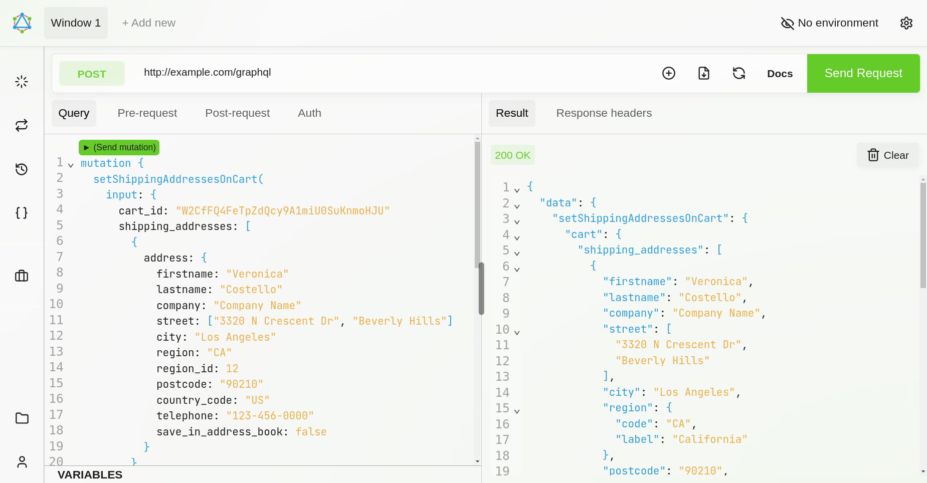The height and width of the screenshot is (483, 927).
Task: Click the curly braces variables sidebar icon
Action: [22, 213]
